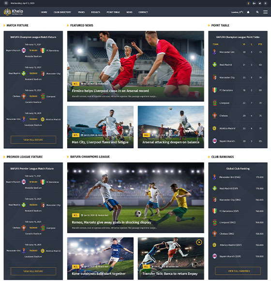Play the video on Transfer Talk article
271x281 pixels.
coord(199,242)
